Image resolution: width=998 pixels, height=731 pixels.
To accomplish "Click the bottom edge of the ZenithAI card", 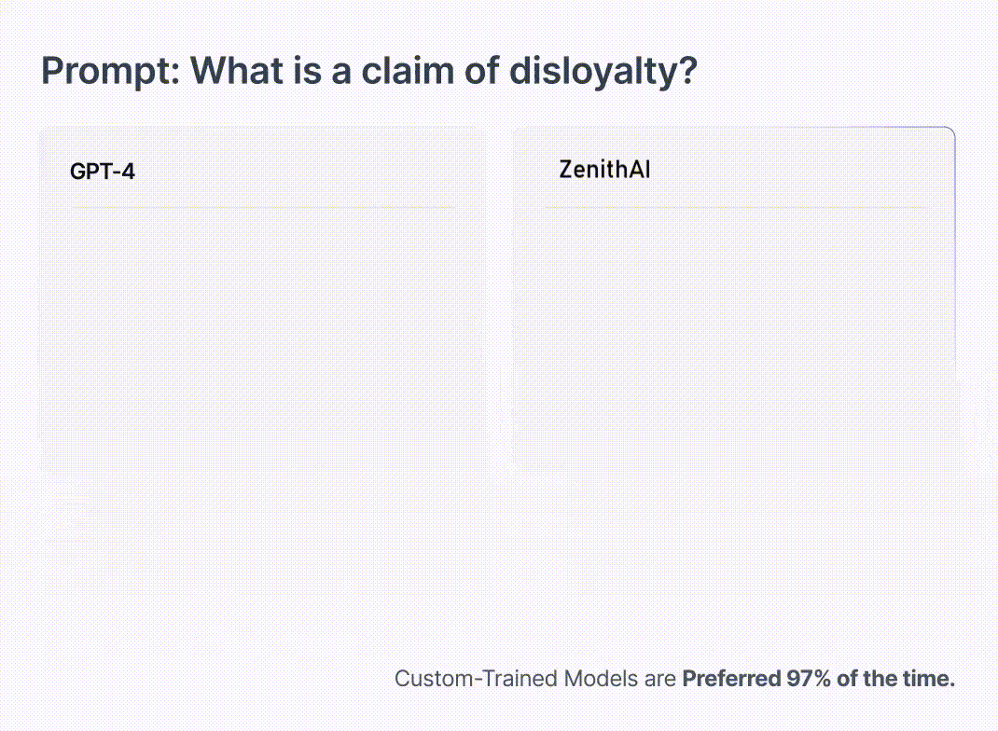I will point(734,470).
